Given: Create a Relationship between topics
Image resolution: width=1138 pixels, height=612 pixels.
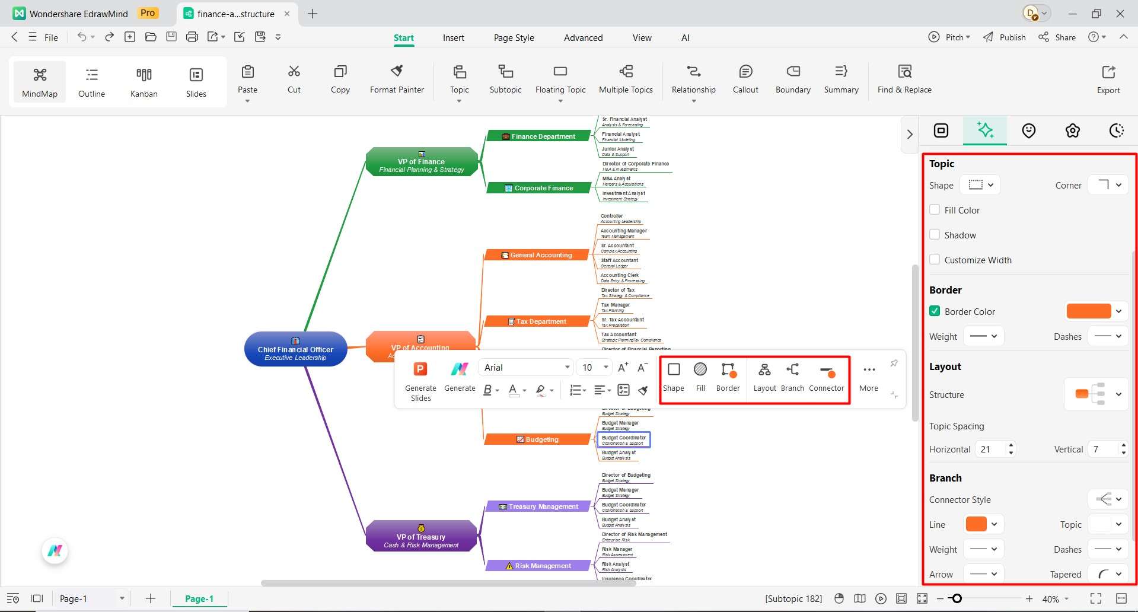Looking at the screenshot, I should click(693, 80).
